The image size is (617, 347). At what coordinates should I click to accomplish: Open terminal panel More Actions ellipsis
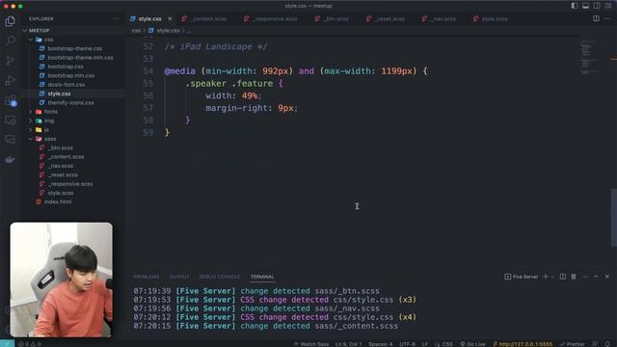point(585,277)
